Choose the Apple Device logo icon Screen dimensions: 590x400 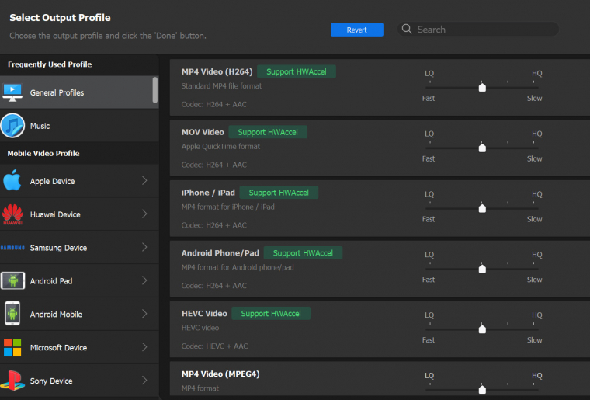12,180
